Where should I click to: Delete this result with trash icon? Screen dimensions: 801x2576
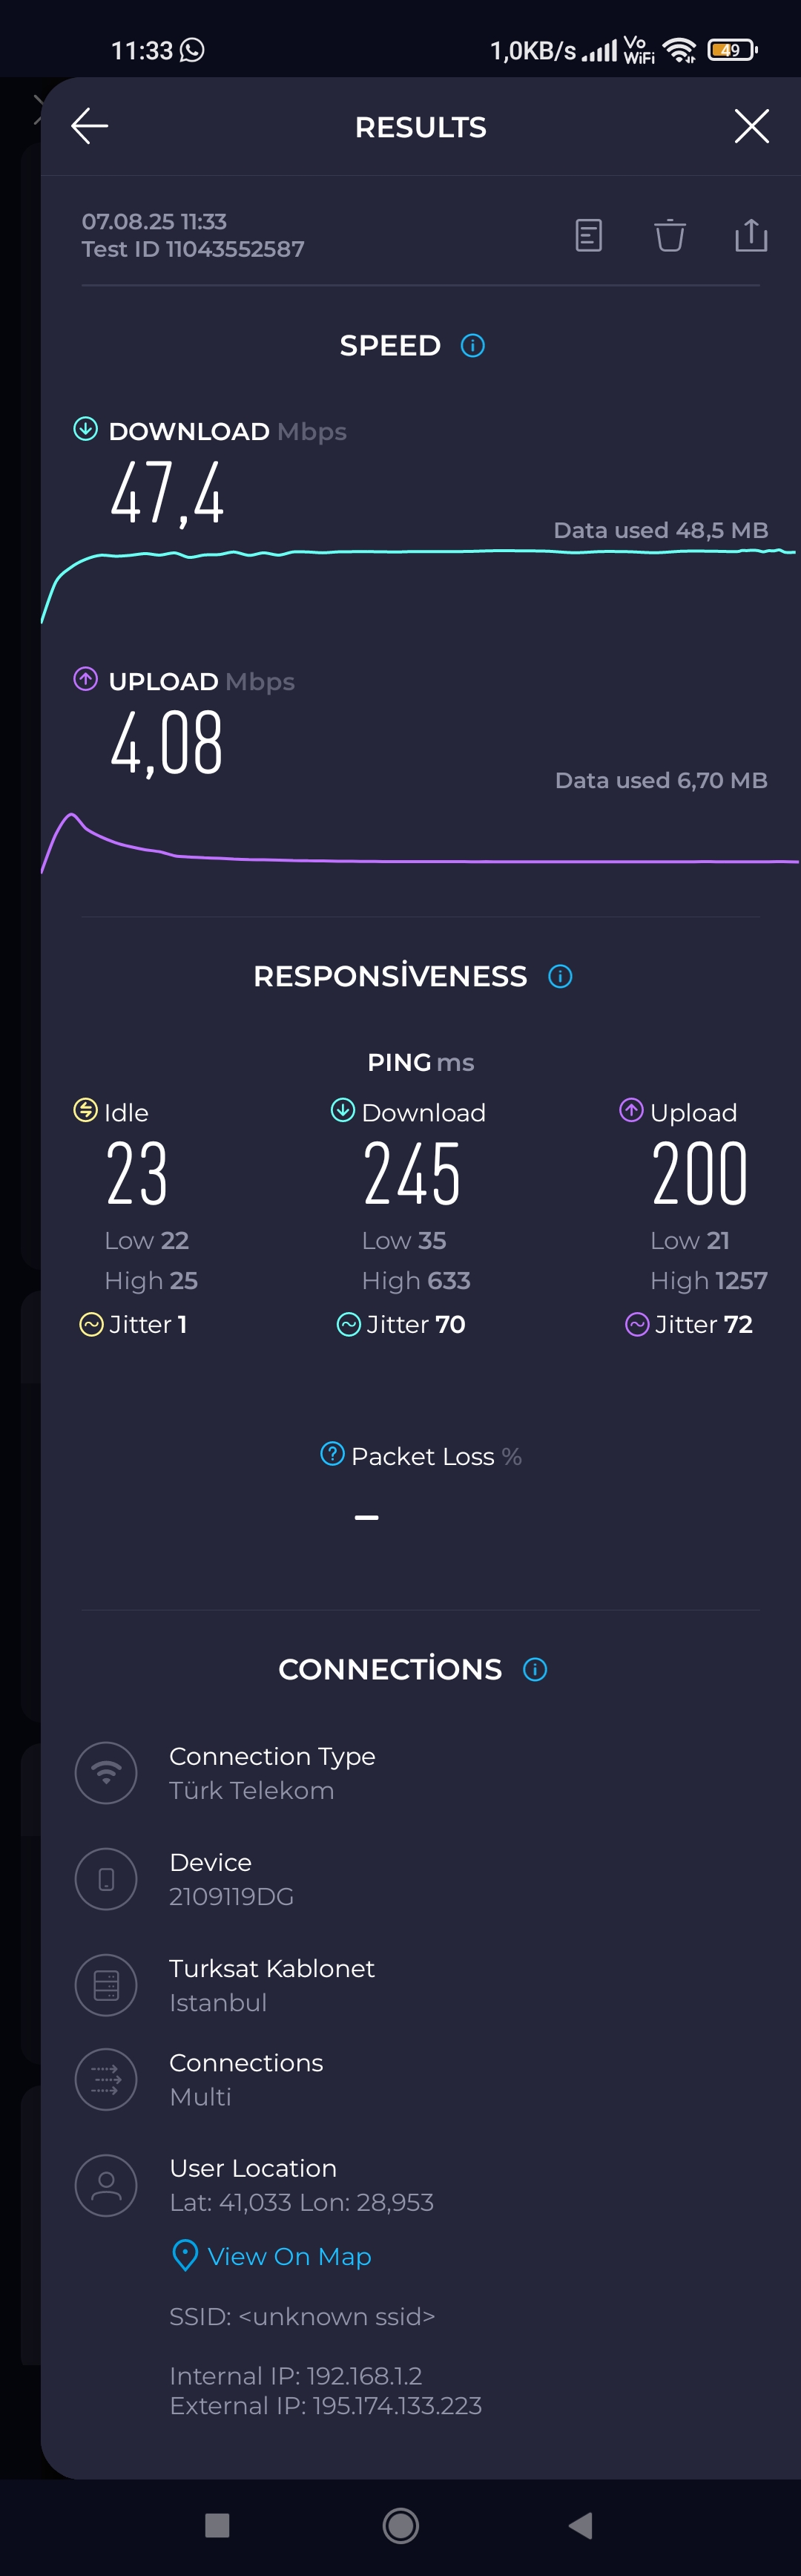point(669,235)
